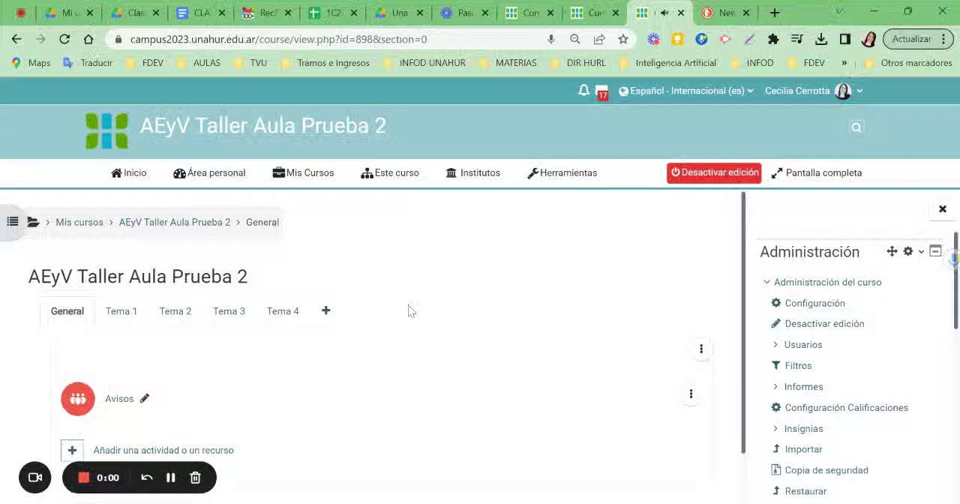This screenshot has height=504, width=960.
Task: Click the red Desactivar edición button
Action: [x=714, y=172]
